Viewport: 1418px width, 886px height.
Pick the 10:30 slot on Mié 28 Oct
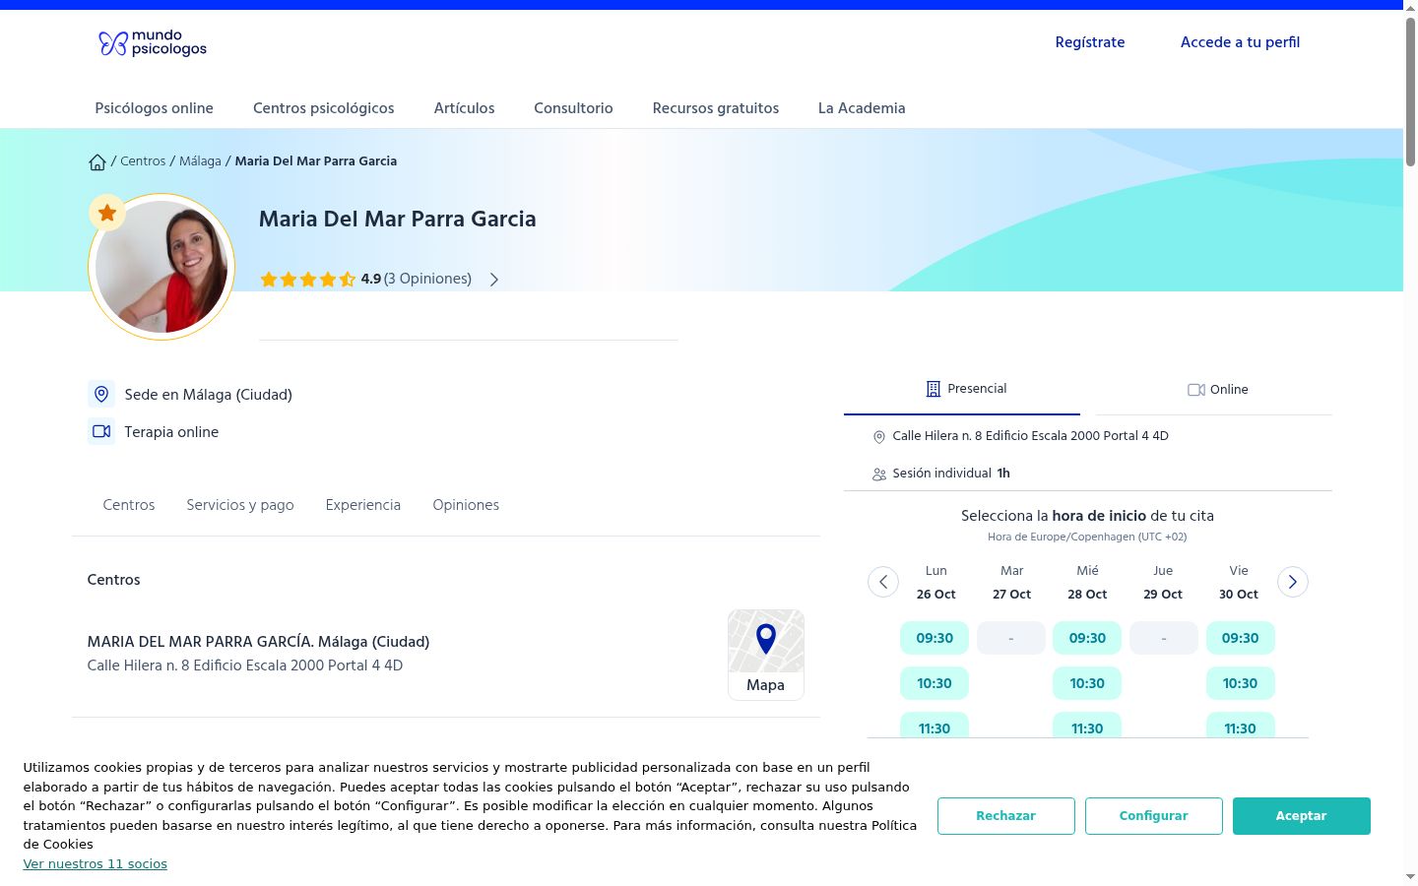pos(1087,683)
